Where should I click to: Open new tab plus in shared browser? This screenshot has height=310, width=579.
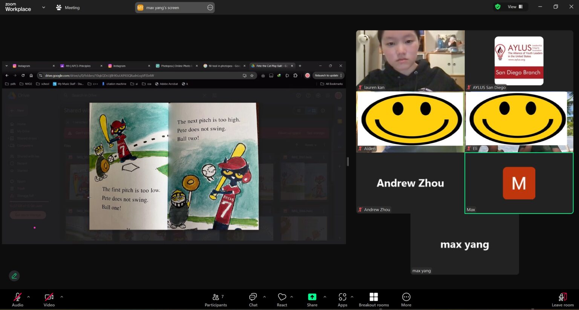(300, 66)
